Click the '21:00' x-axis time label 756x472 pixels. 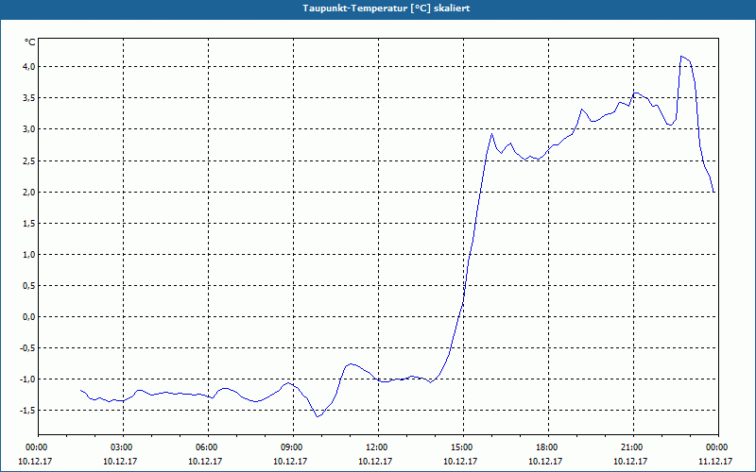point(631,447)
